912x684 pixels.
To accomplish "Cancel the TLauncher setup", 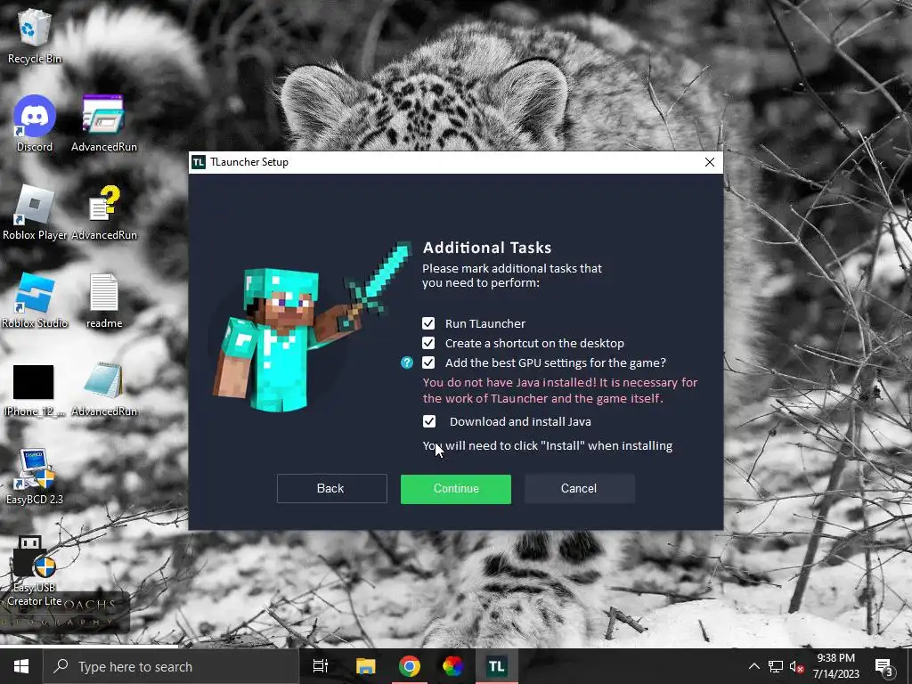I will pos(579,489).
